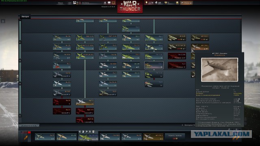Open the Магазин shop button
The width and height of the screenshot is (260, 146).
[186, 3]
